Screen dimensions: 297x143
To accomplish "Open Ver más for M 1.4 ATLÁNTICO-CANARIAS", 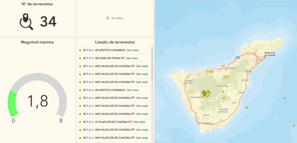I will click(133, 90).
